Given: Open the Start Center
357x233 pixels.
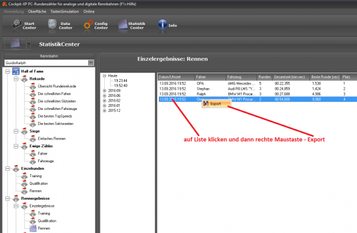Looking at the screenshot, I should [24, 26].
